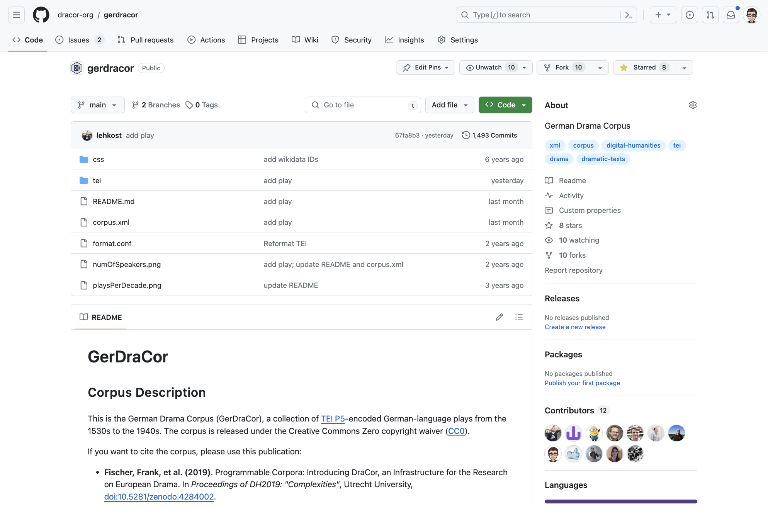768x510 pixels.
Task: Click the digital-humanities topic tag
Action: tap(633, 145)
